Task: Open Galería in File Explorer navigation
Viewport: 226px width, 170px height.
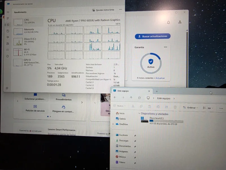Action: coord(121,119)
